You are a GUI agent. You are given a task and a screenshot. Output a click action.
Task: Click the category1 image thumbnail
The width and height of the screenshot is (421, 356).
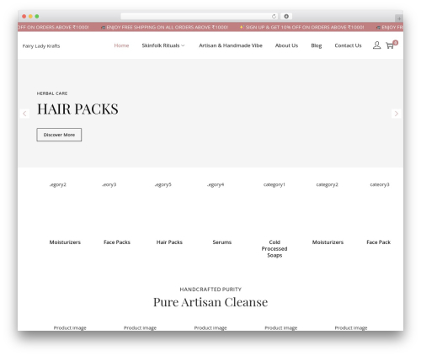click(x=274, y=184)
